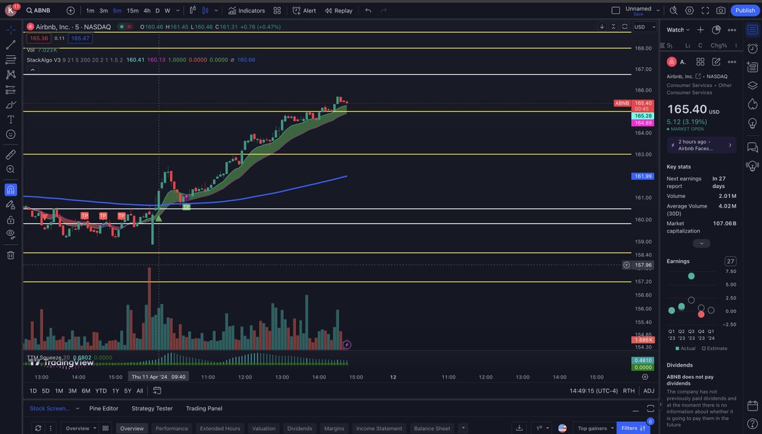The image size is (762, 434).
Task: Open the layout setup square icon
Action: point(615,11)
